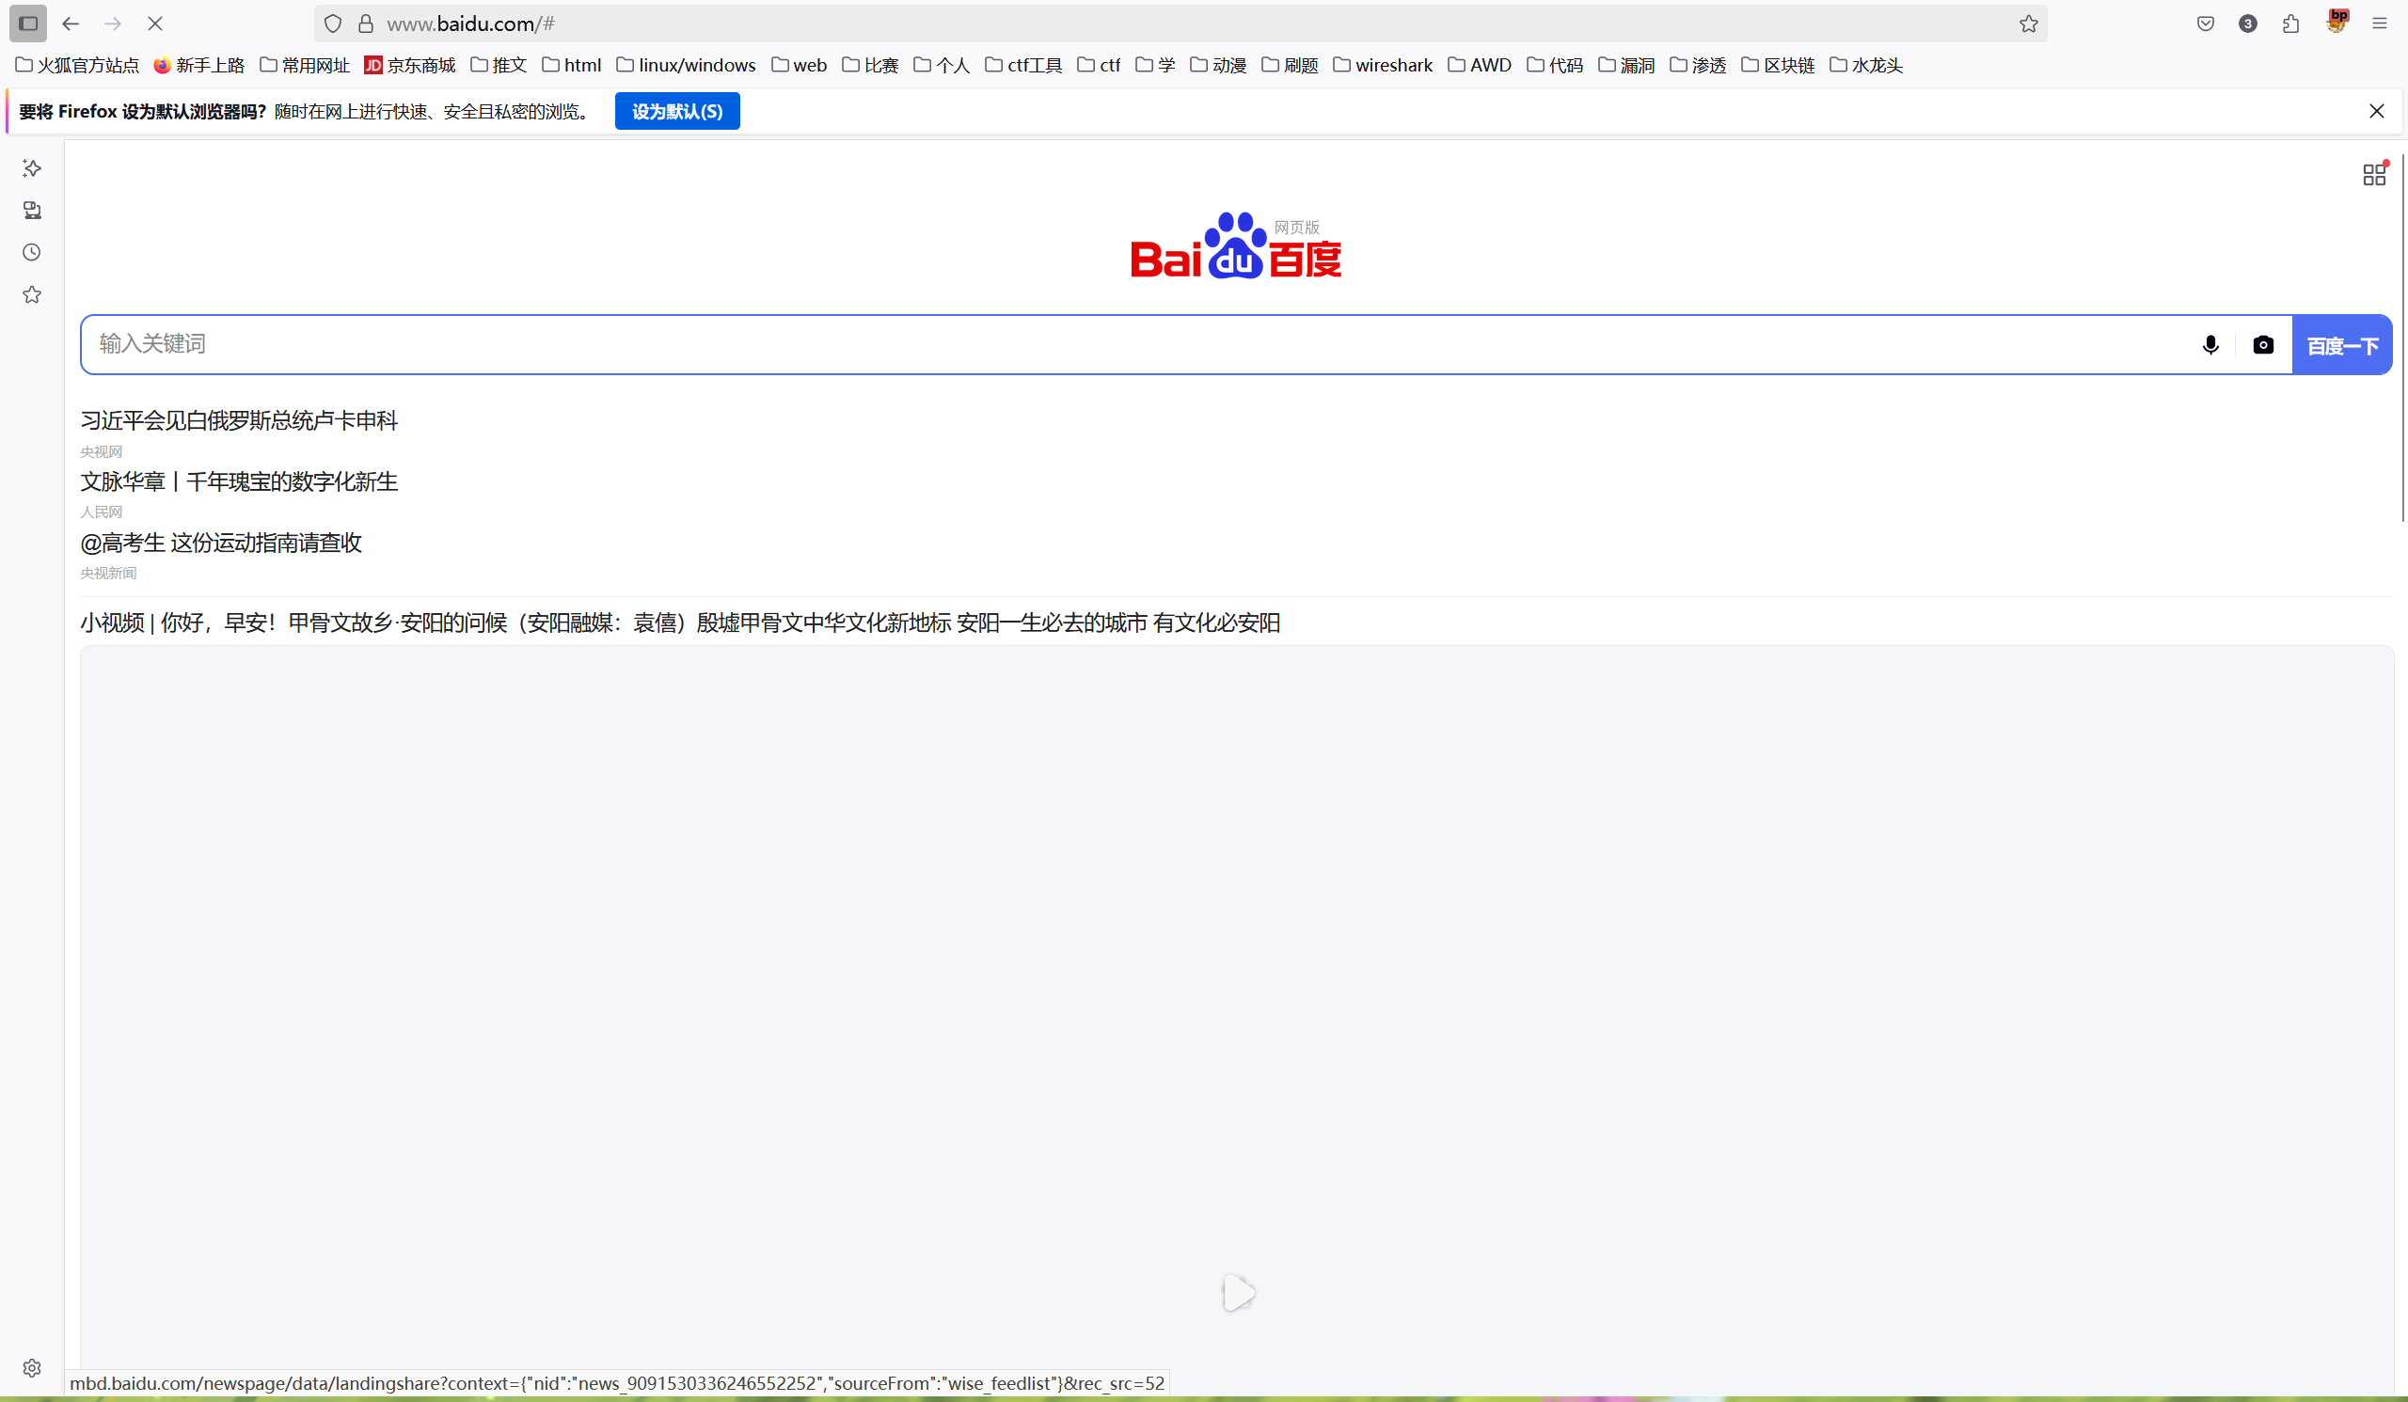Save page to Pocket via toolbar icon
2408x1402 pixels.
pyautogui.click(x=2206, y=23)
